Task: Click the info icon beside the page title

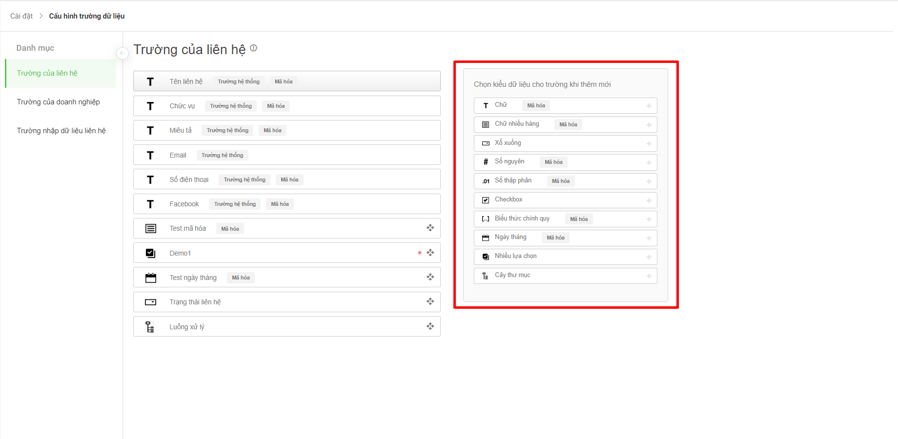Action: pyautogui.click(x=253, y=48)
